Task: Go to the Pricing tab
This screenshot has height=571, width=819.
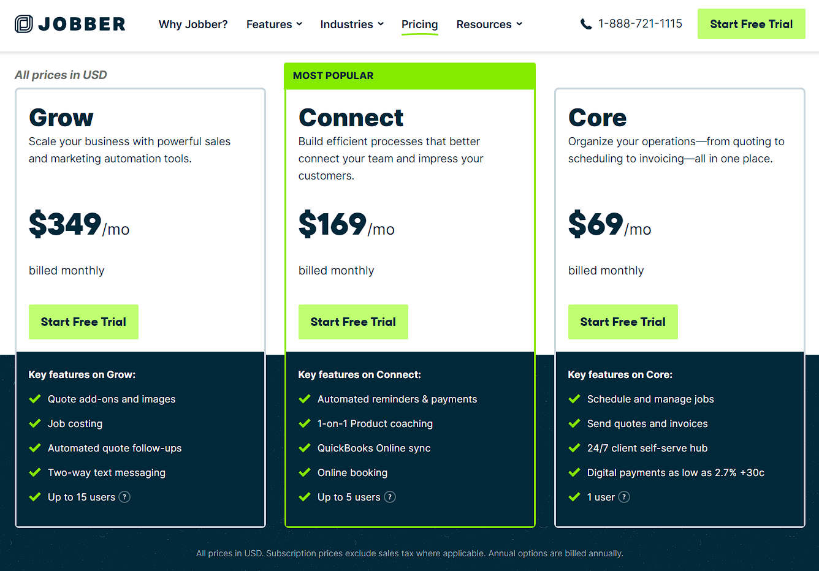Action: (420, 24)
